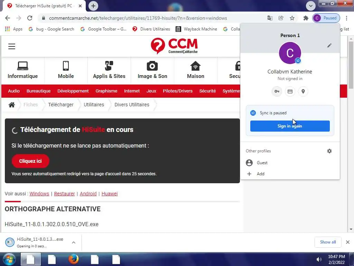The image size is (354, 266).
Task: Click the address bar URL
Action: 138,18
